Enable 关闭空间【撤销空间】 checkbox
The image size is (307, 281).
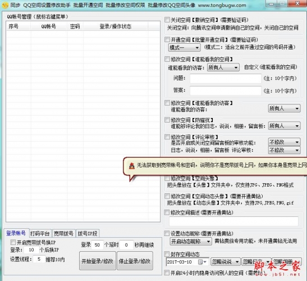point(167,20)
